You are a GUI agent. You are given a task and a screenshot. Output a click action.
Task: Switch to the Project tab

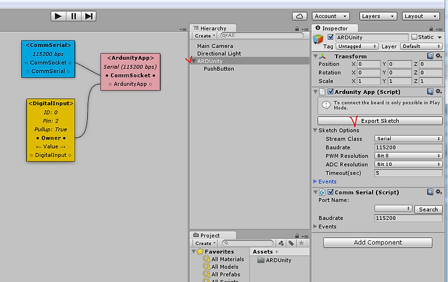coord(213,235)
